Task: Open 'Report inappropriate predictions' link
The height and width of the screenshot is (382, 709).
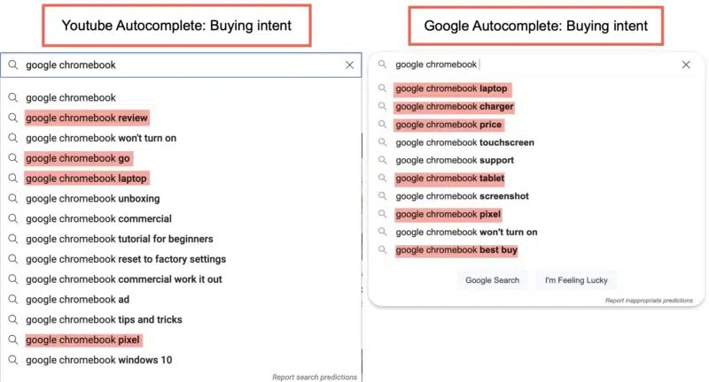Action: (x=649, y=301)
